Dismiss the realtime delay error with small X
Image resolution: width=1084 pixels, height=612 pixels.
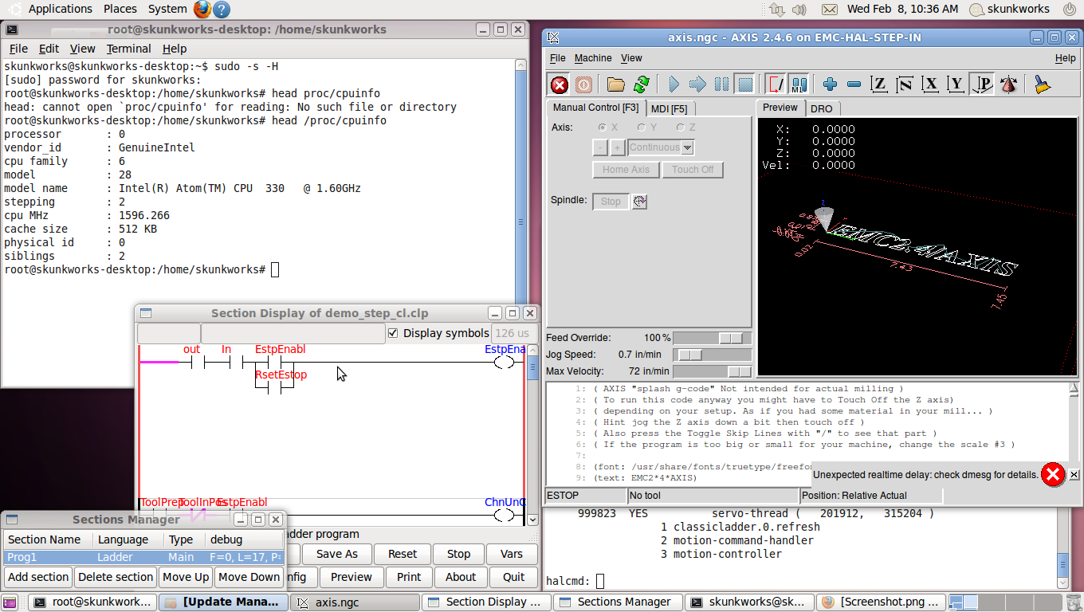1074,475
